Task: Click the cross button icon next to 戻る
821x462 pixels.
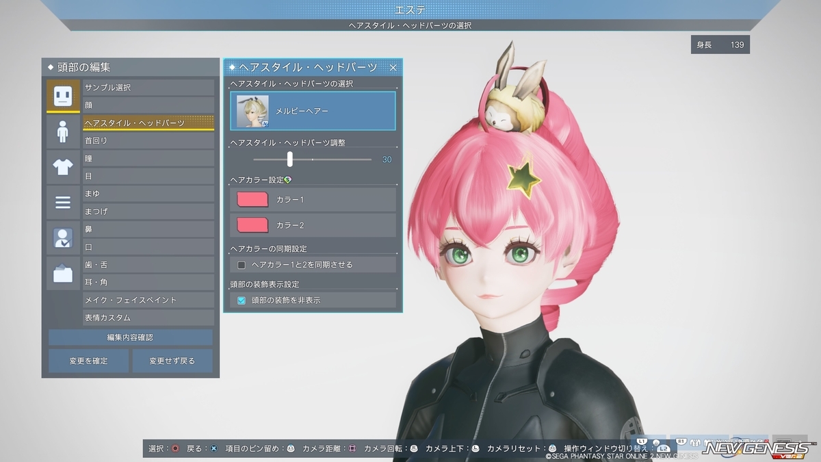Action: (x=213, y=448)
